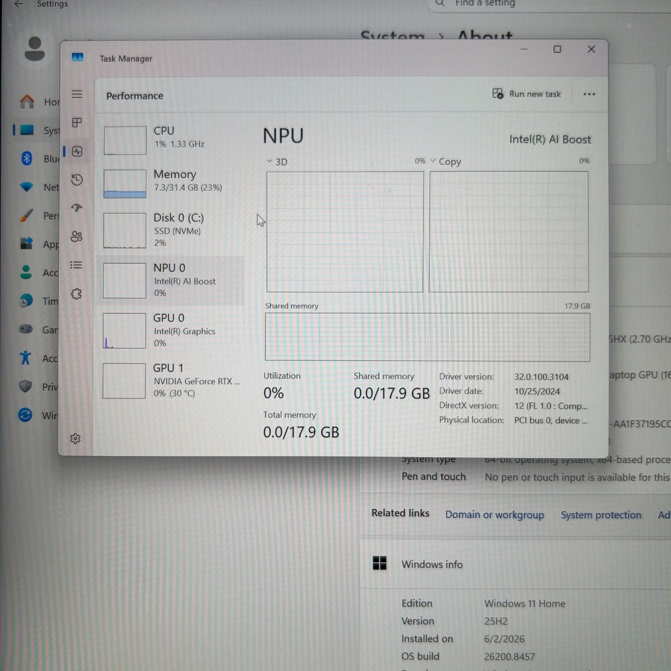The height and width of the screenshot is (671, 671).
Task: Open Privacy & security in Settings sidebar
Action: 39,387
